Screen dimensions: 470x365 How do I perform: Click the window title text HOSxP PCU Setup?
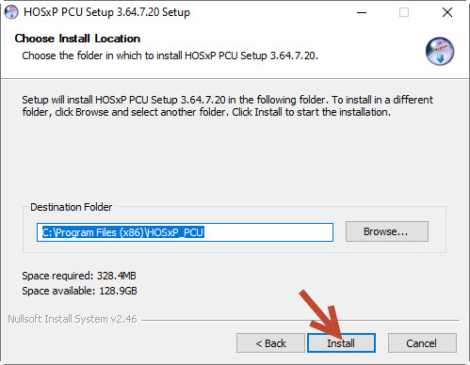coord(106,12)
